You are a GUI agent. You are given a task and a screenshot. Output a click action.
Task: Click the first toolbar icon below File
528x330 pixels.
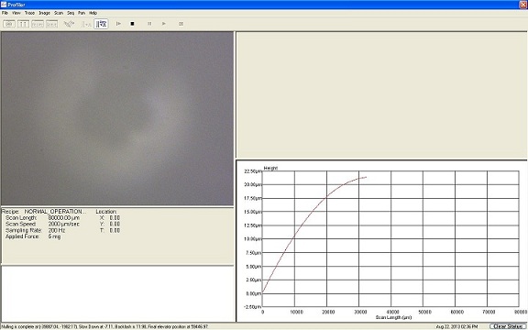click(x=9, y=24)
